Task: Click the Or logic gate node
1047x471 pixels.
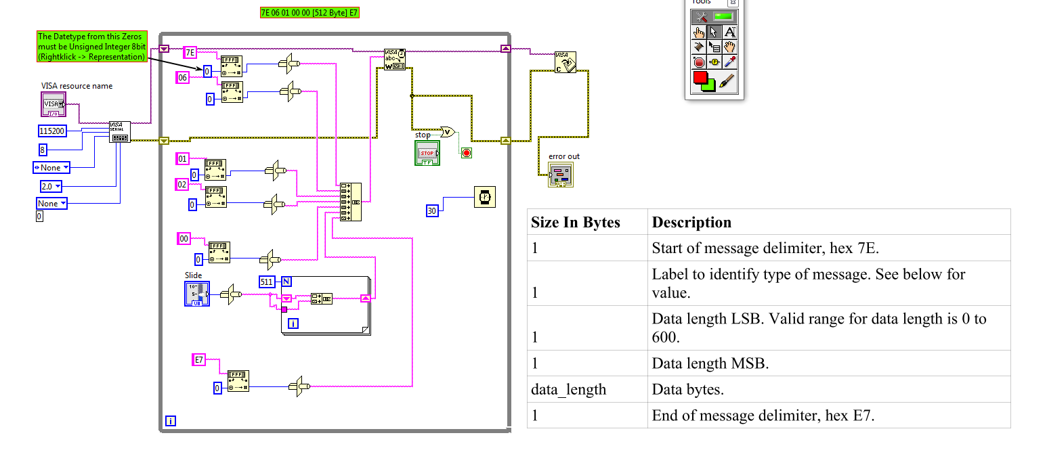Action: [x=448, y=132]
